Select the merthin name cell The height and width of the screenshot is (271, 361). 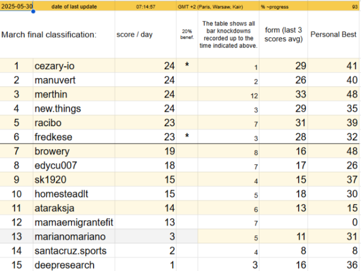74,94
